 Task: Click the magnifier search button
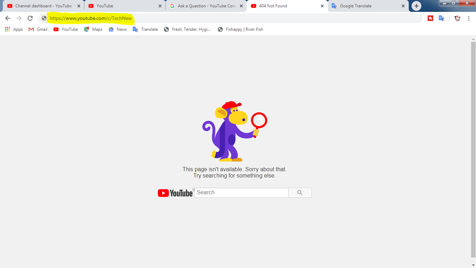coord(300,193)
